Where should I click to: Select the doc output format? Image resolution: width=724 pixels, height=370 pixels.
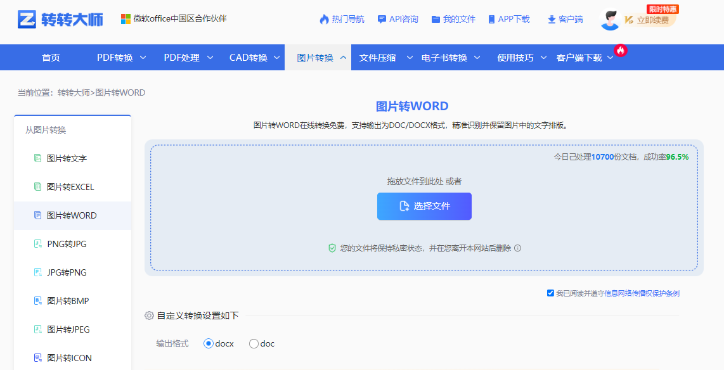pyautogui.click(x=254, y=343)
